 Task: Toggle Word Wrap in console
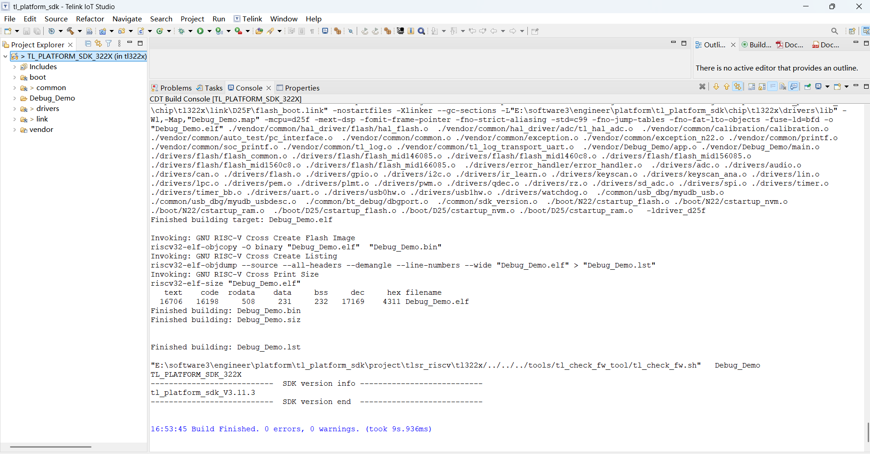tap(773, 86)
